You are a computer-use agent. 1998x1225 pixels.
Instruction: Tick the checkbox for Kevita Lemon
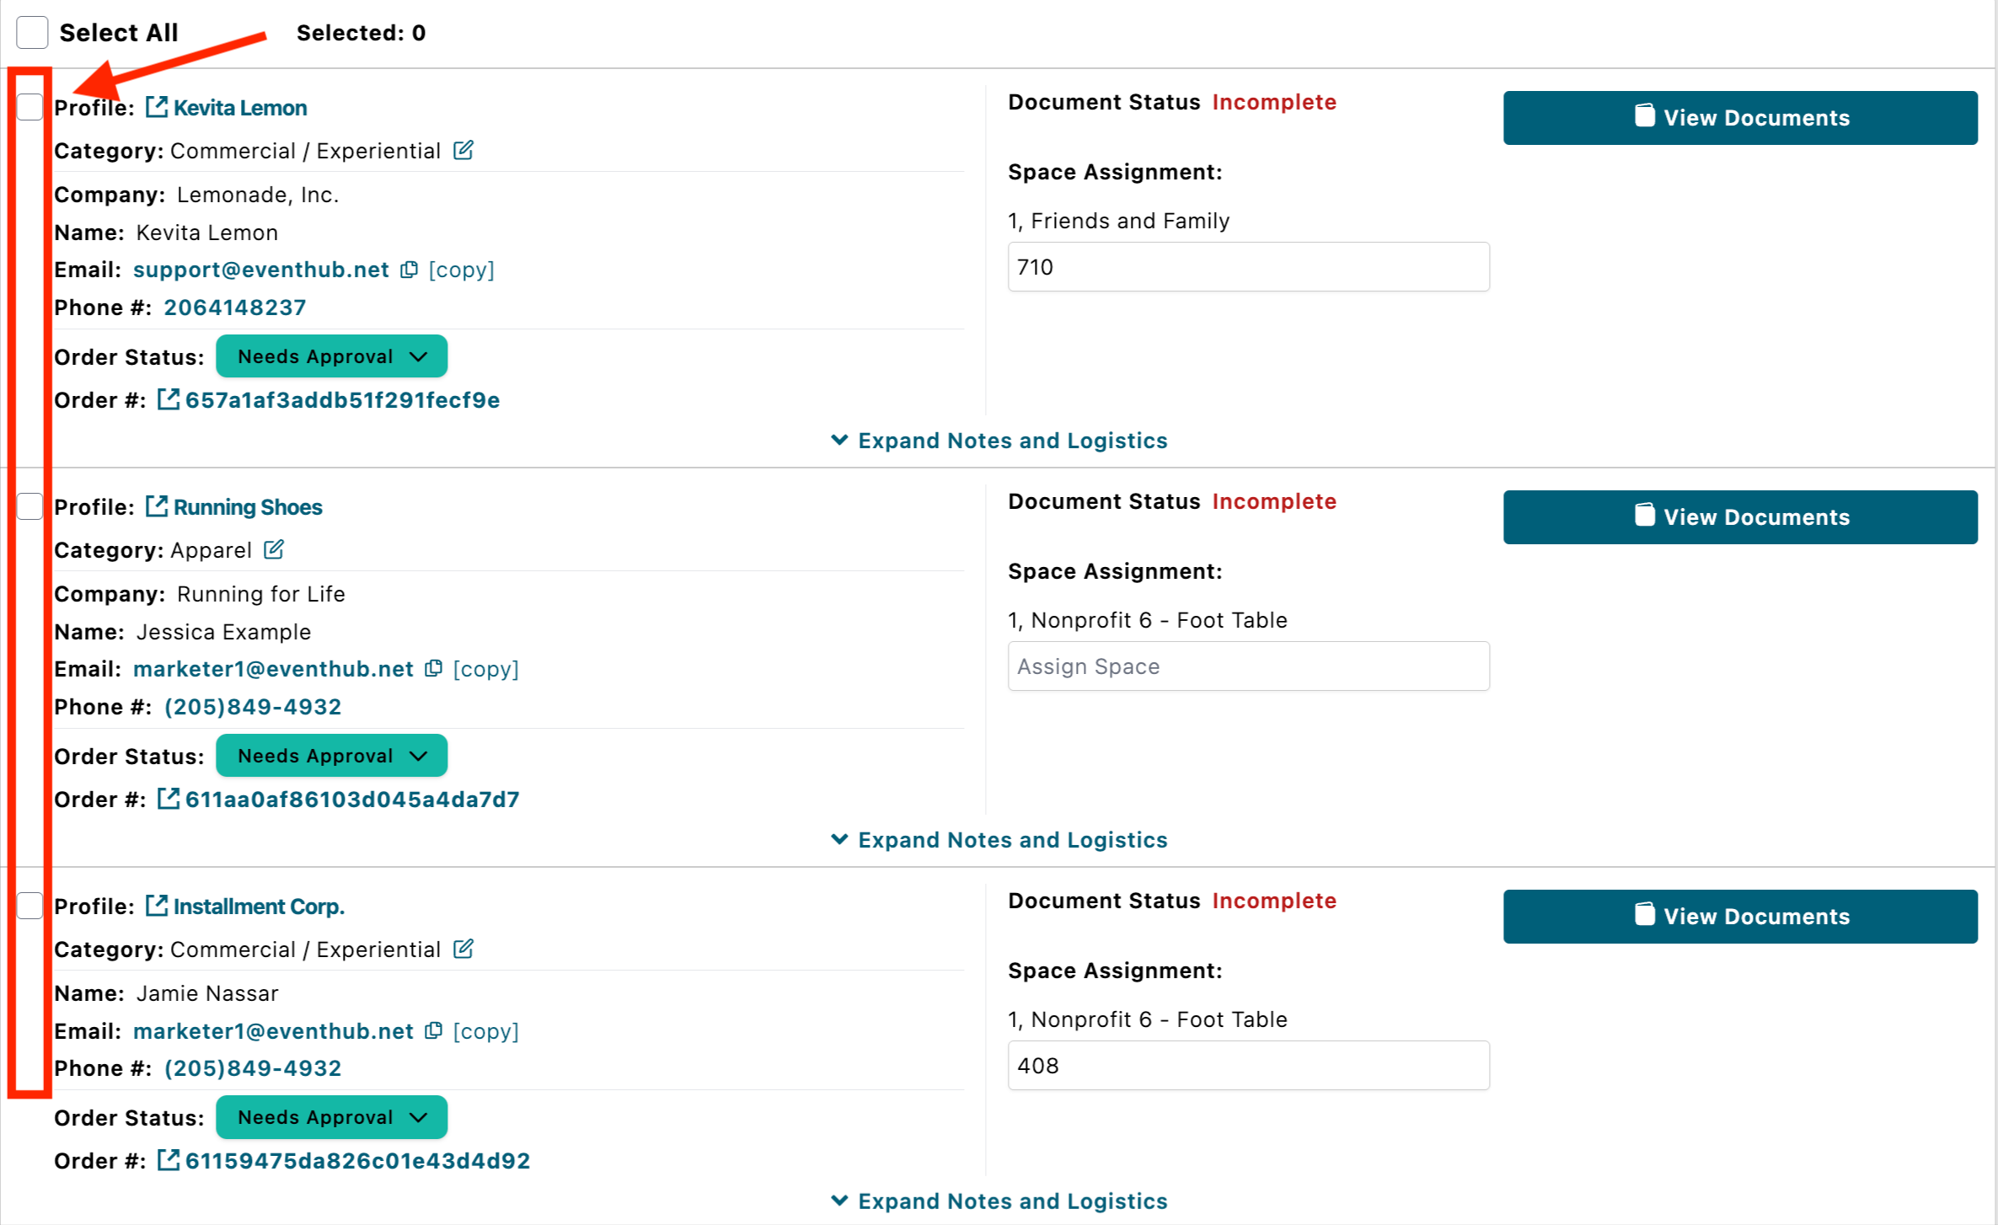pos(30,107)
